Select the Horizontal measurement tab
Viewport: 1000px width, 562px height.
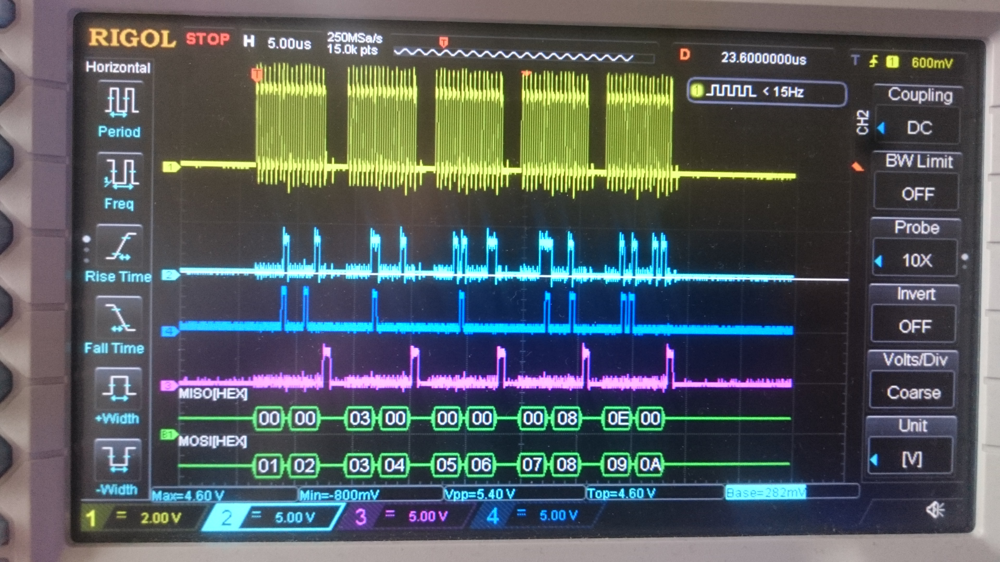[118, 67]
